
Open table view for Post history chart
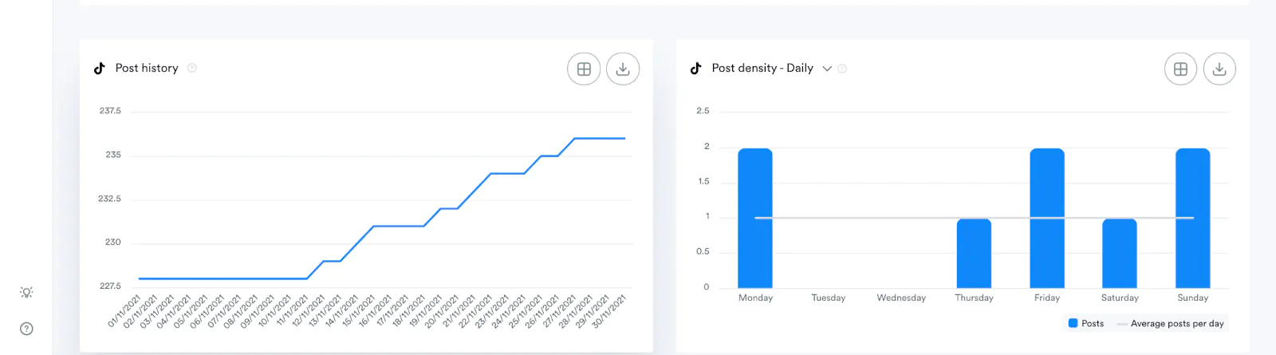[x=584, y=69]
